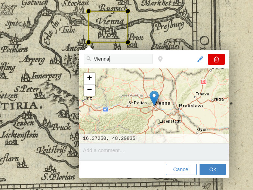Image resolution: width=253 pixels, height=190 pixels.
Task: Click the gray location pin icon
Action: coord(160,59)
